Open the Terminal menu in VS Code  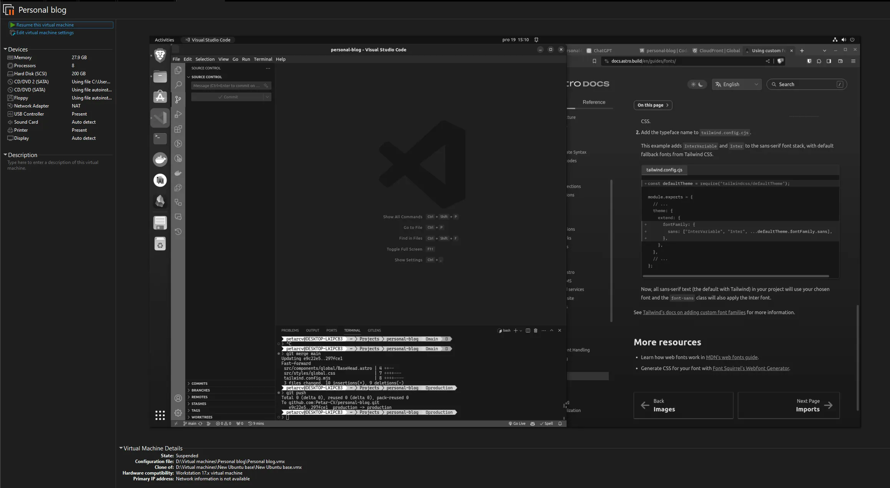[x=263, y=59]
